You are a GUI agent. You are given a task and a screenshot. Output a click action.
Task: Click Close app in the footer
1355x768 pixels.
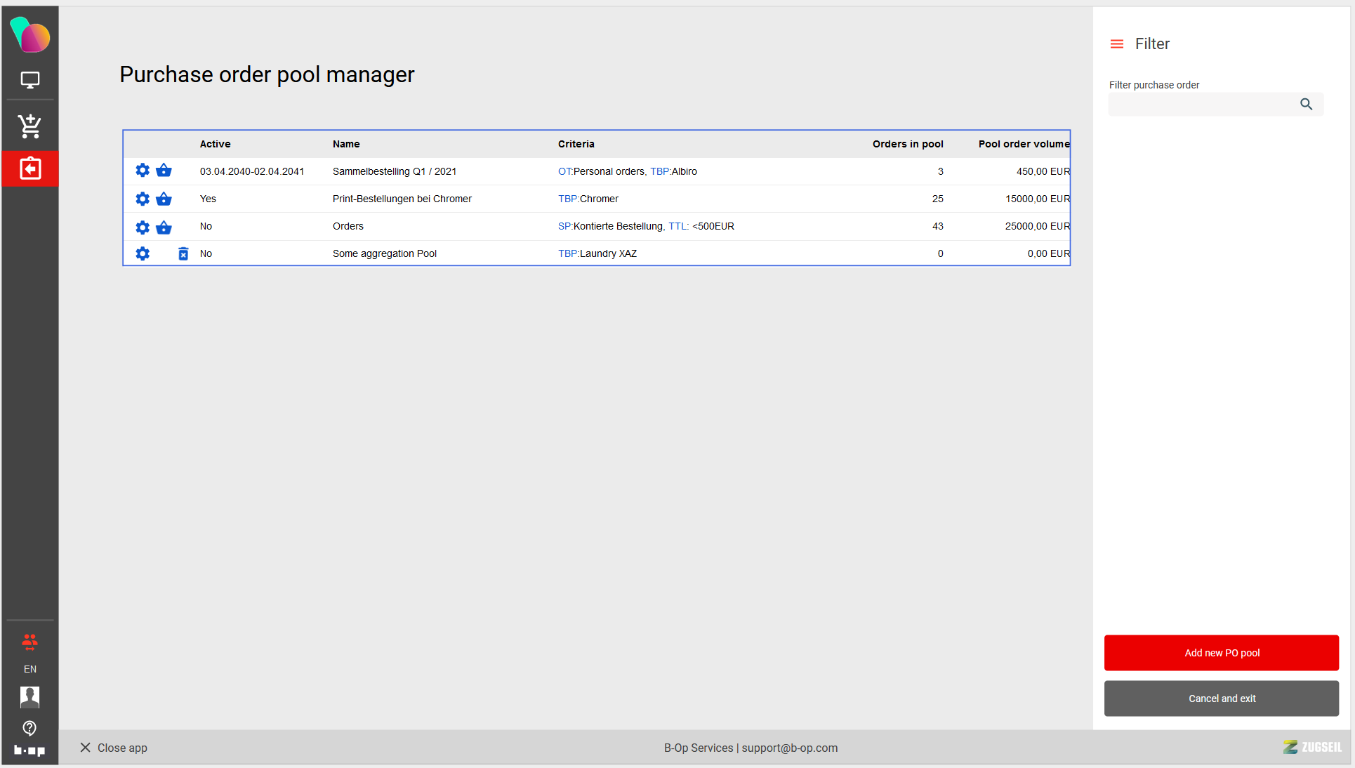114,748
